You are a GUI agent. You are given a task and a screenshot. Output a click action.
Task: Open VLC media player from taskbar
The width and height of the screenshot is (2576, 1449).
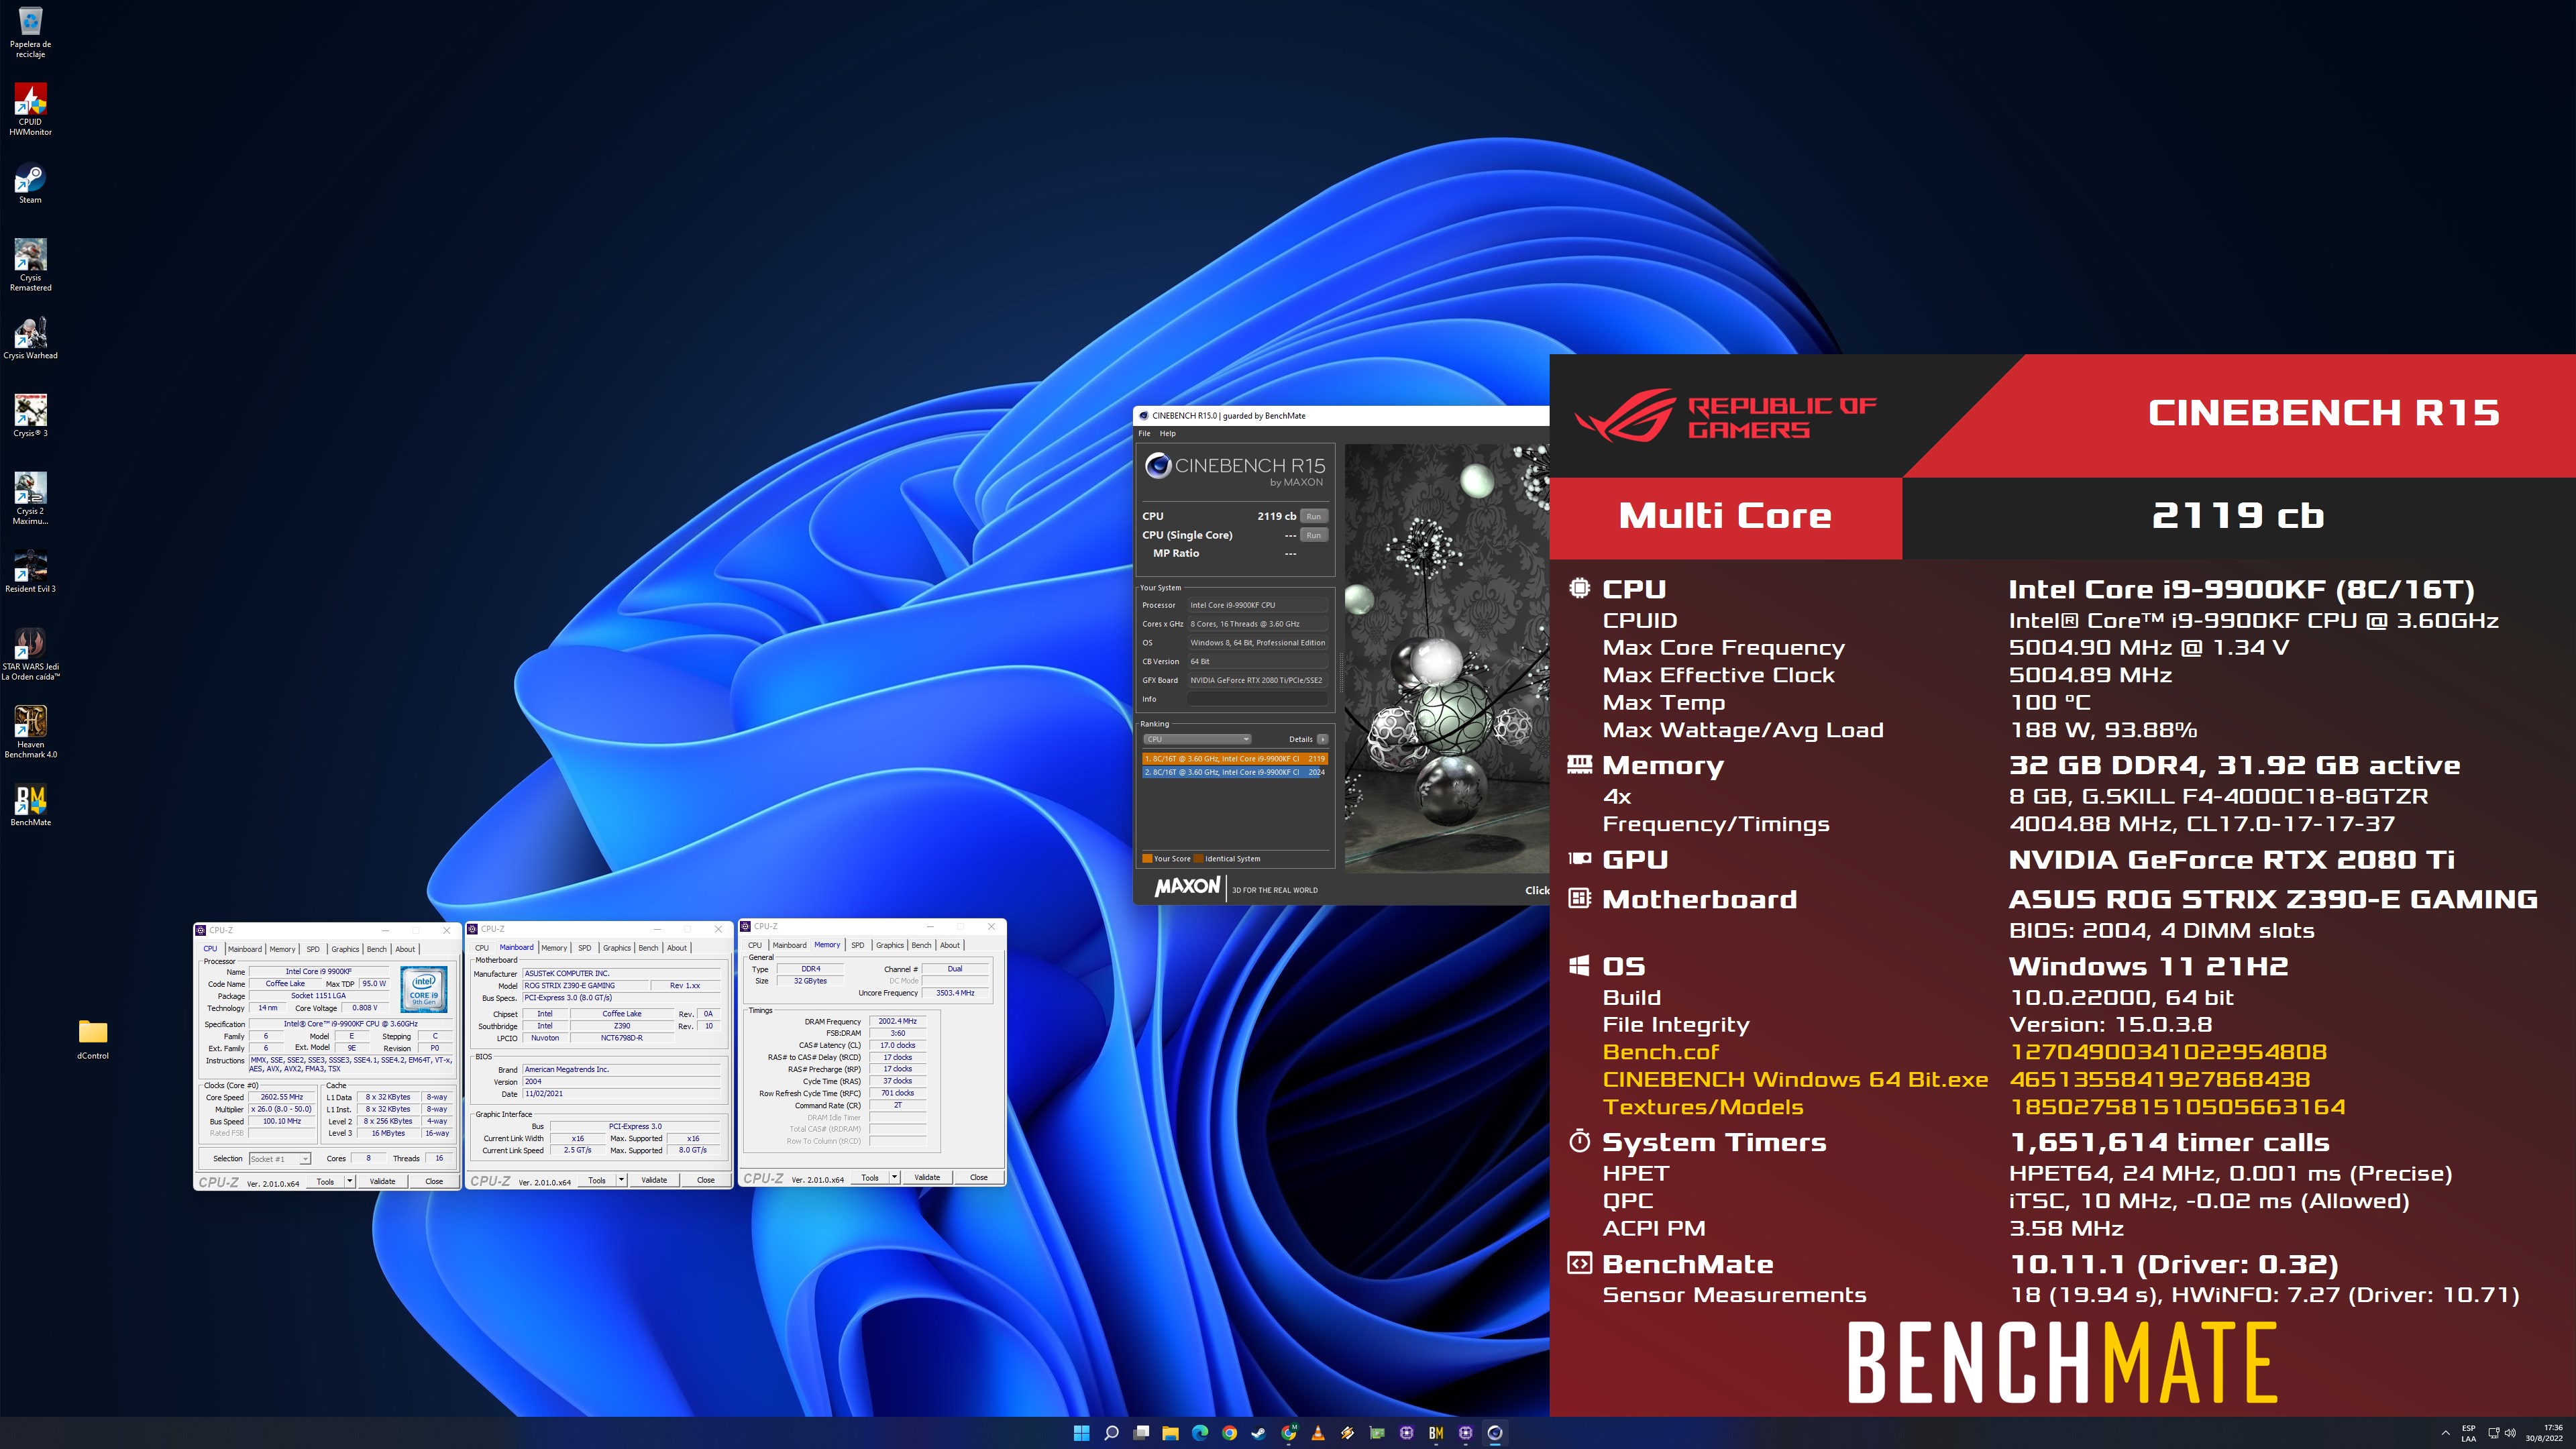click(1318, 1433)
